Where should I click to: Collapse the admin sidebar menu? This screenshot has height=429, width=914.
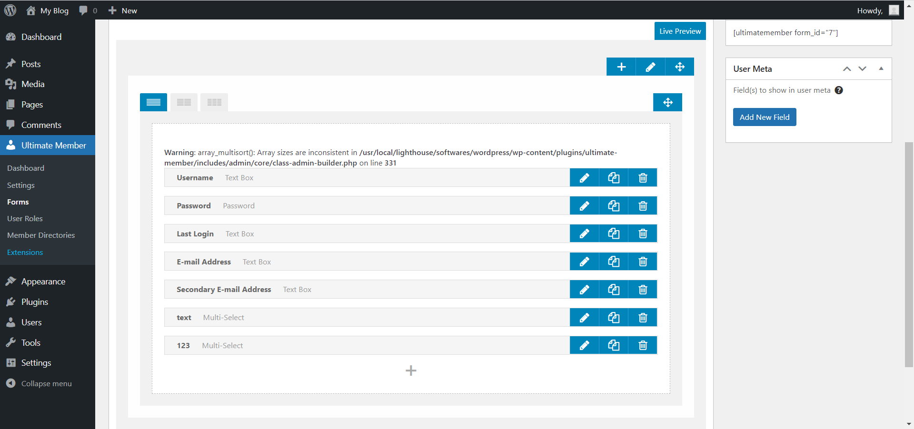(48, 383)
